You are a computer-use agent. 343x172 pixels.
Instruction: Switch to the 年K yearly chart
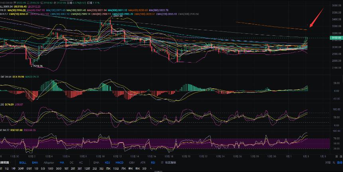(138, 168)
